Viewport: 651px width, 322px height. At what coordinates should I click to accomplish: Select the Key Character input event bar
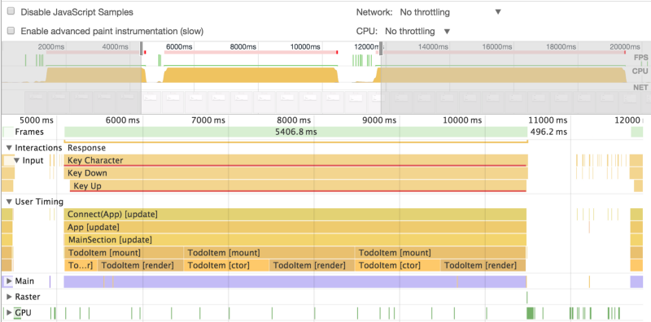coord(295,160)
